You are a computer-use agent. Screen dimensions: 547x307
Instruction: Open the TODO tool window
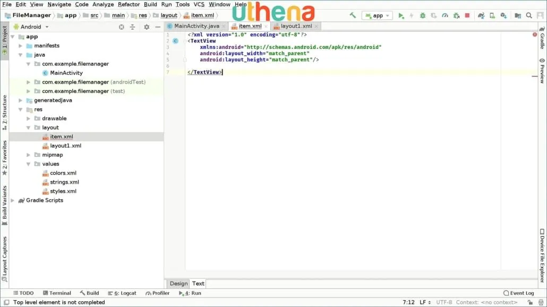(x=23, y=293)
